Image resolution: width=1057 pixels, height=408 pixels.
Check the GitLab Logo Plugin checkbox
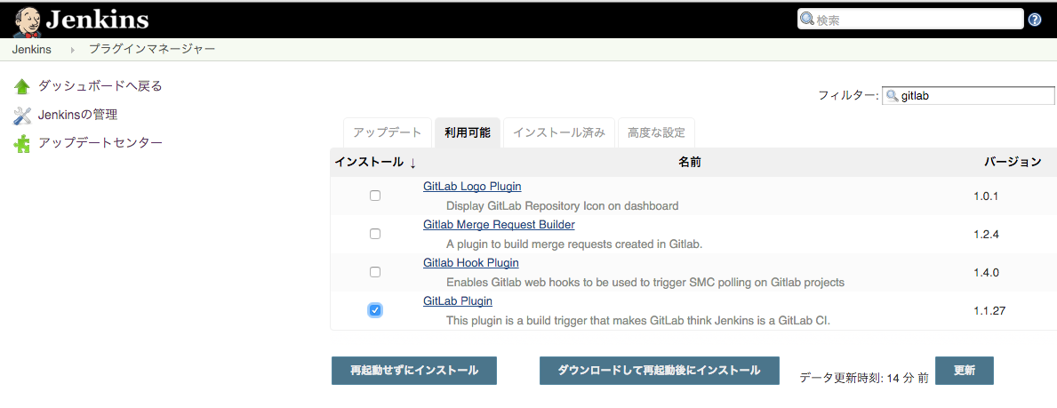(375, 196)
